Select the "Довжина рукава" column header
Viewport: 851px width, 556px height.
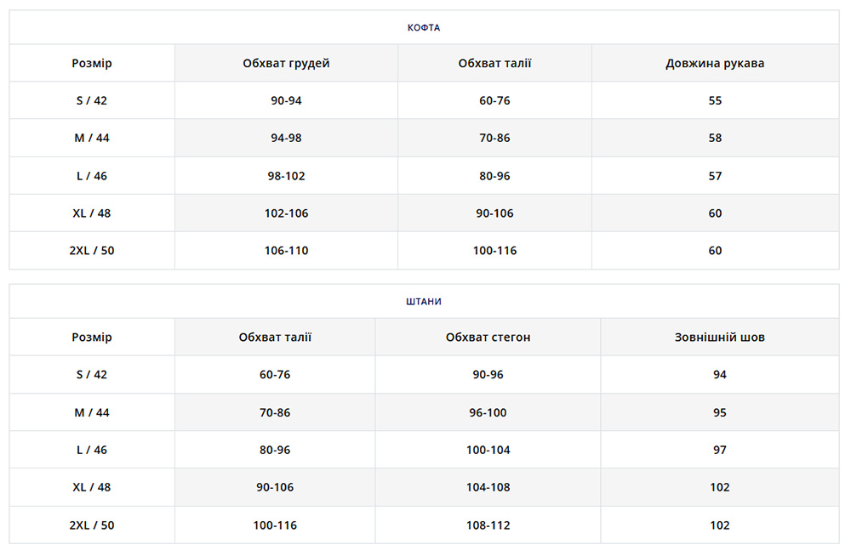[715, 64]
